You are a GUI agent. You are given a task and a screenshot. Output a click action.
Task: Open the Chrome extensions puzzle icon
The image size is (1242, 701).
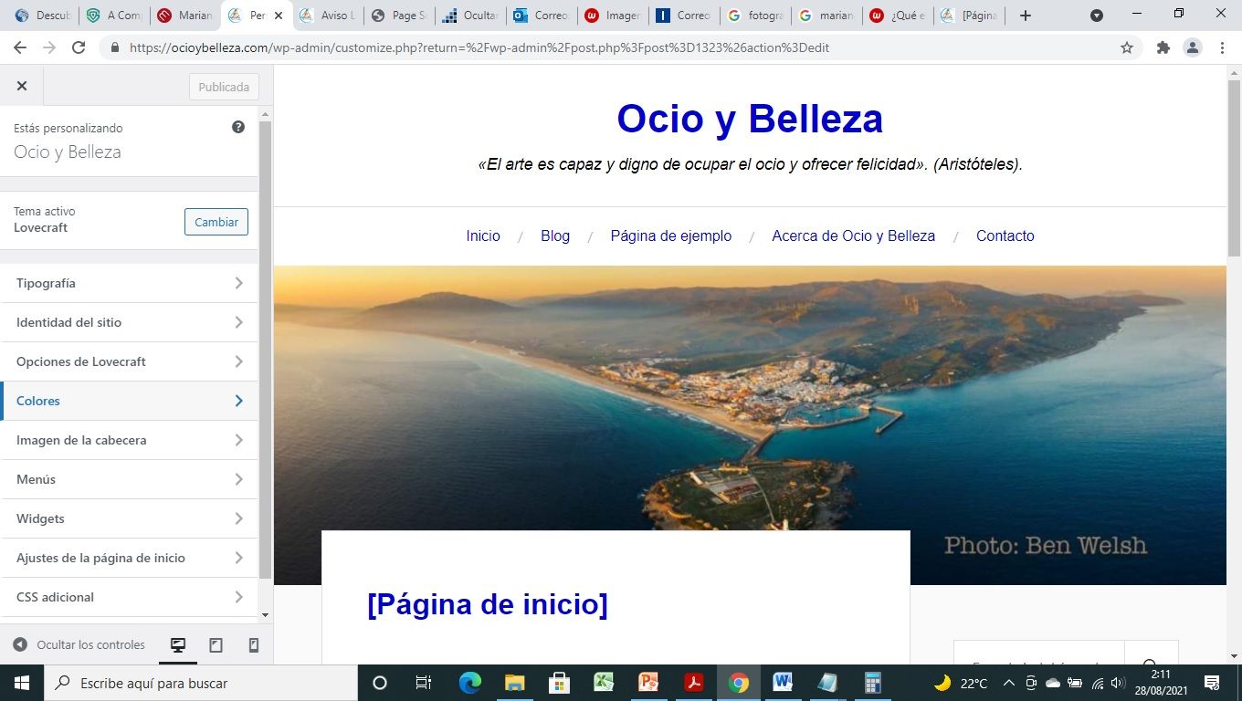click(1163, 47)
